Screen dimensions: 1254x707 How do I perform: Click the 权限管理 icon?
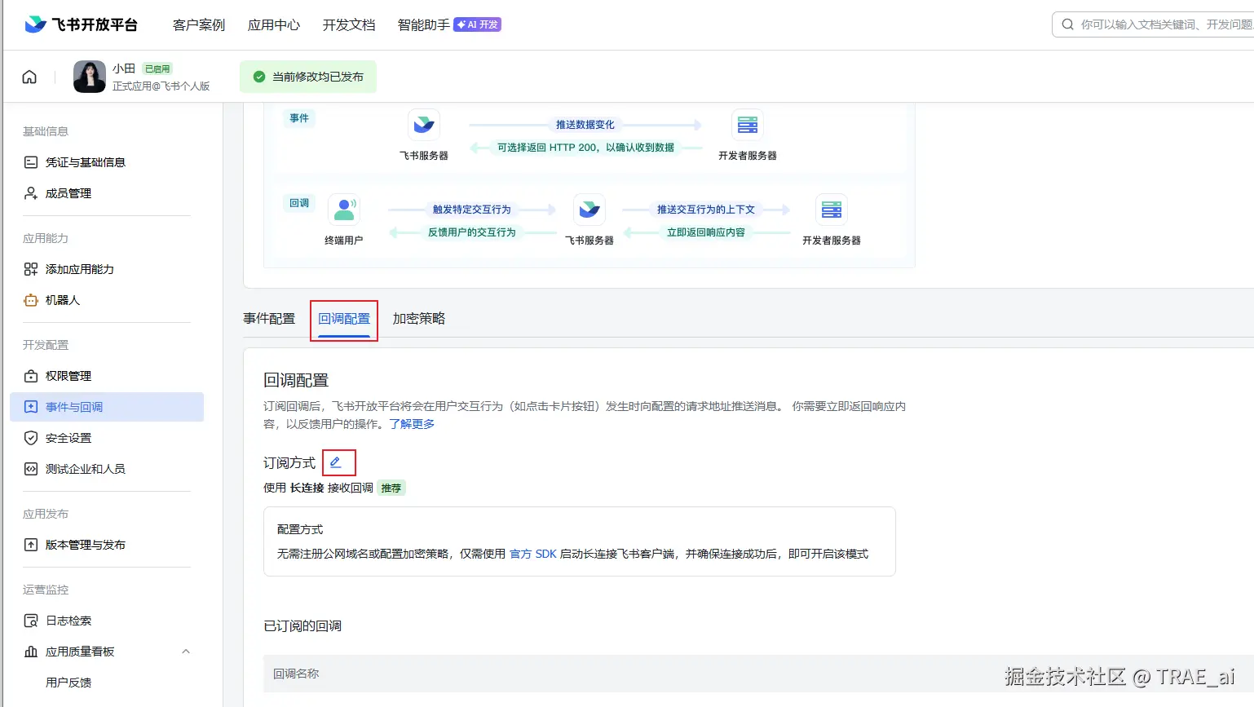(x=31, y=376)
